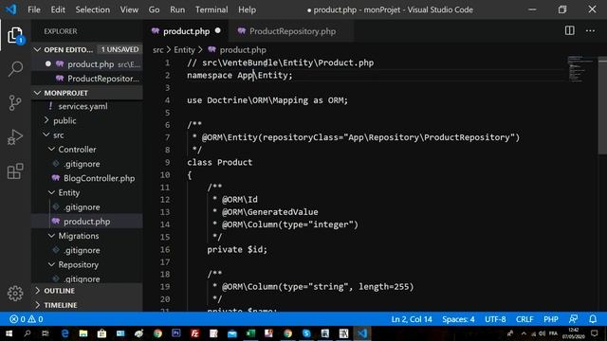This screenshot has width=607, height=341.
Task: Split the editor to the right
Action: [x=569, y=30]
